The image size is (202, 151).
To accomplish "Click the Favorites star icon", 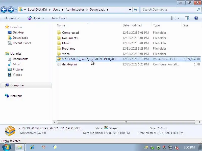I will [x=7, y=27].
